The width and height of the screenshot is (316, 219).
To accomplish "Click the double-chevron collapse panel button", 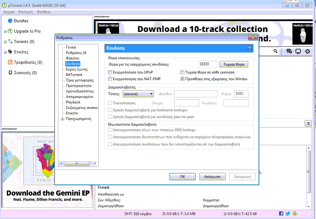I will coord(308,124).
